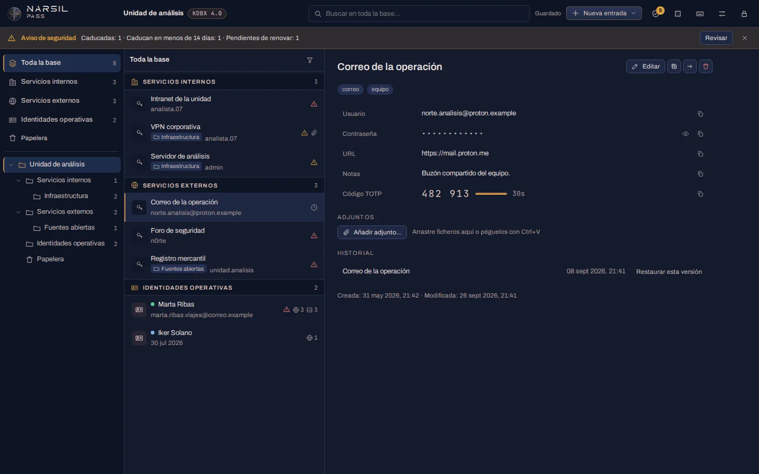This screenshot has height=474, width=759.
Task: Select the Marta Ribas identity entry
Action: [224, 310]
